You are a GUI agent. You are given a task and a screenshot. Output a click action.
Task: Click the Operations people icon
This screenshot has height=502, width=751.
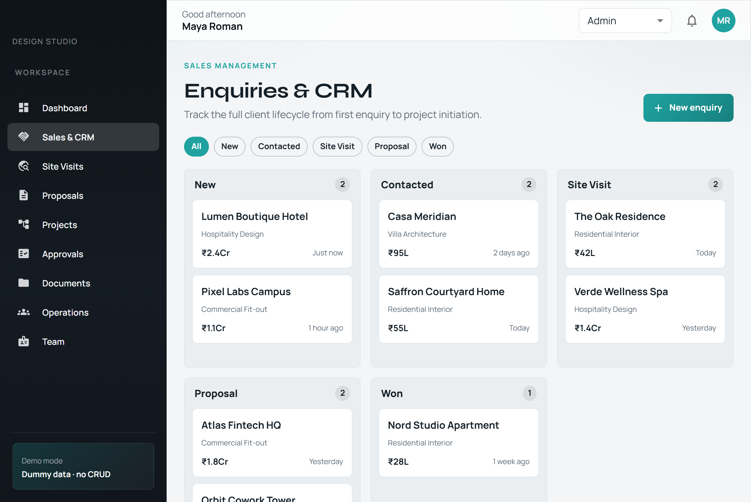(24, 312)
